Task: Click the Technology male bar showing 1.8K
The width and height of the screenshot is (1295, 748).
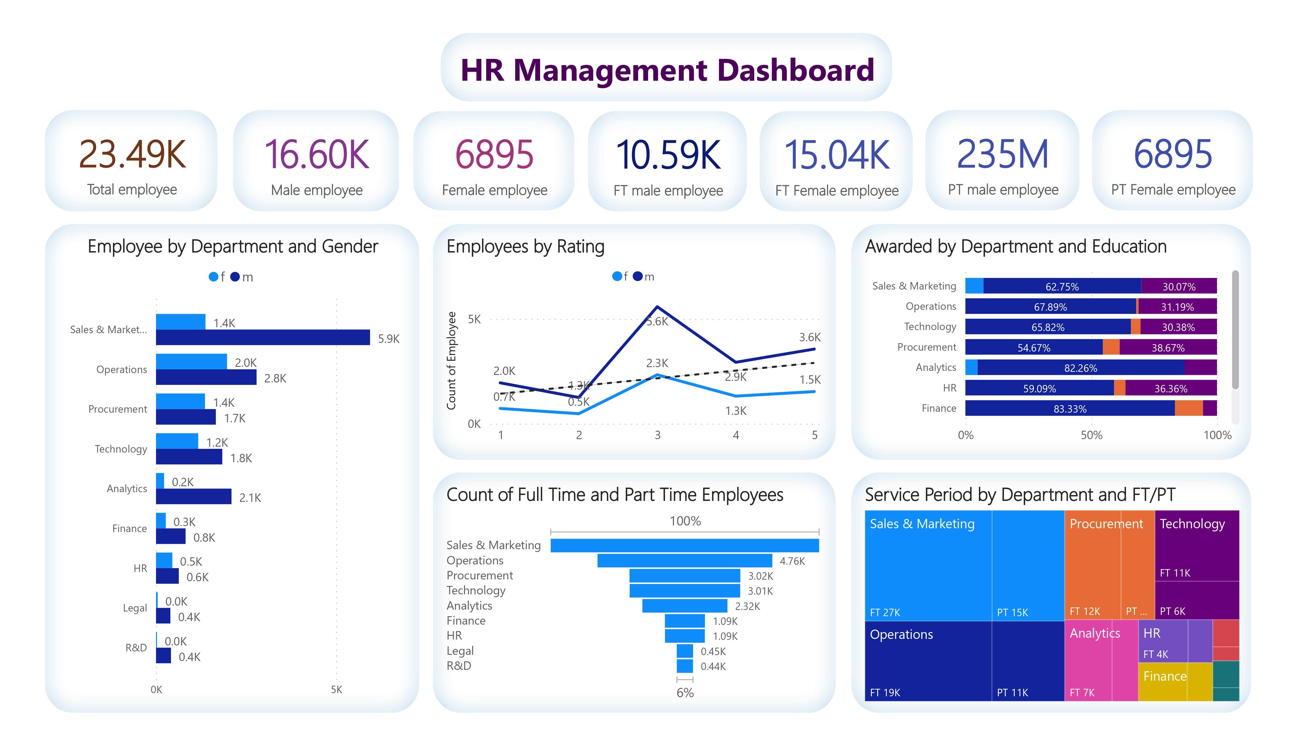Action: [189, 457]
